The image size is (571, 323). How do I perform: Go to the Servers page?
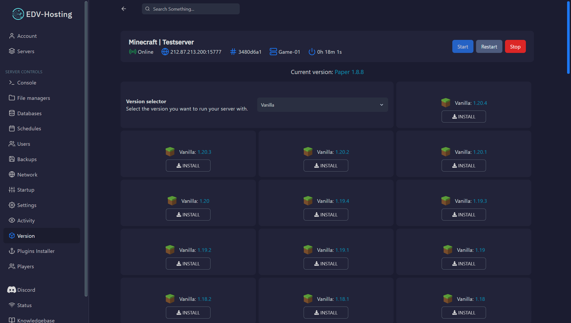(42, 51)
